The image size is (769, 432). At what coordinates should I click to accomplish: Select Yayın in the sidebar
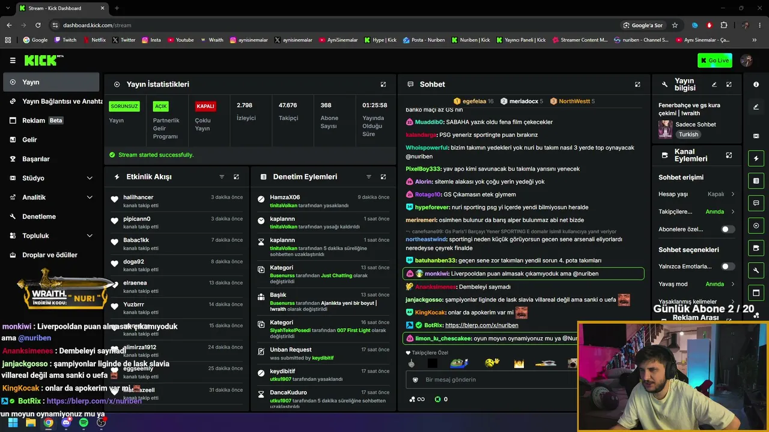pos(52,82)
